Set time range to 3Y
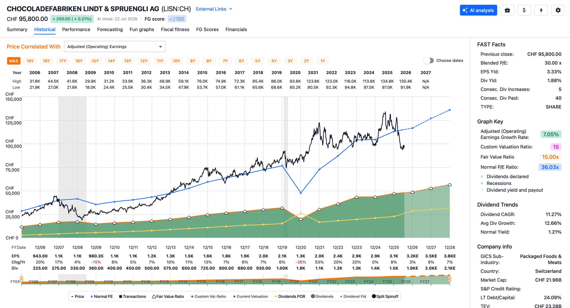Image resolution: width=570 pixels, height=308 pixels. [290, 61]
